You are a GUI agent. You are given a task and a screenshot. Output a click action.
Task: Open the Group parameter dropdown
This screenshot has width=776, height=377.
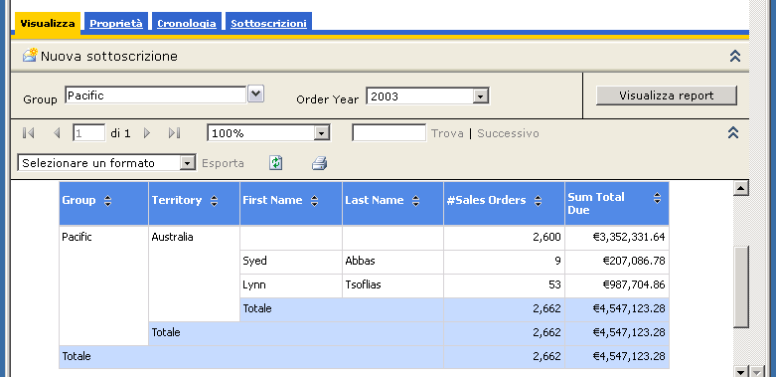[x=256, y=94]
